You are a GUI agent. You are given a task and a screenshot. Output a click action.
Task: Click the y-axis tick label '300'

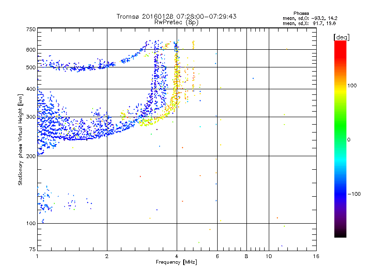pyautogui.click(x=31, y=117)
